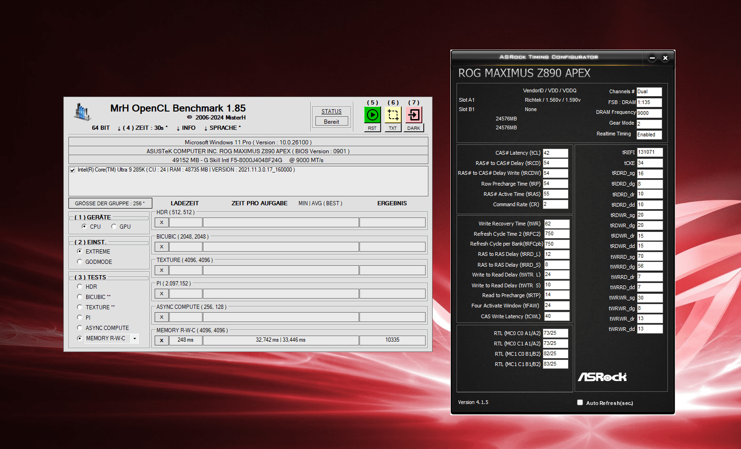Click the CAS# Latency (tCL) value field
Viewport: 741px width, 449px height.
coord(555,153)
